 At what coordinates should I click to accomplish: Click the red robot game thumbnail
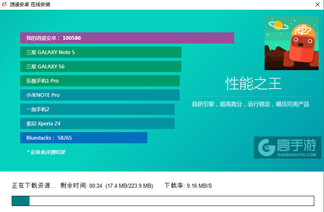pyautogui.click(x=292, y=43)
